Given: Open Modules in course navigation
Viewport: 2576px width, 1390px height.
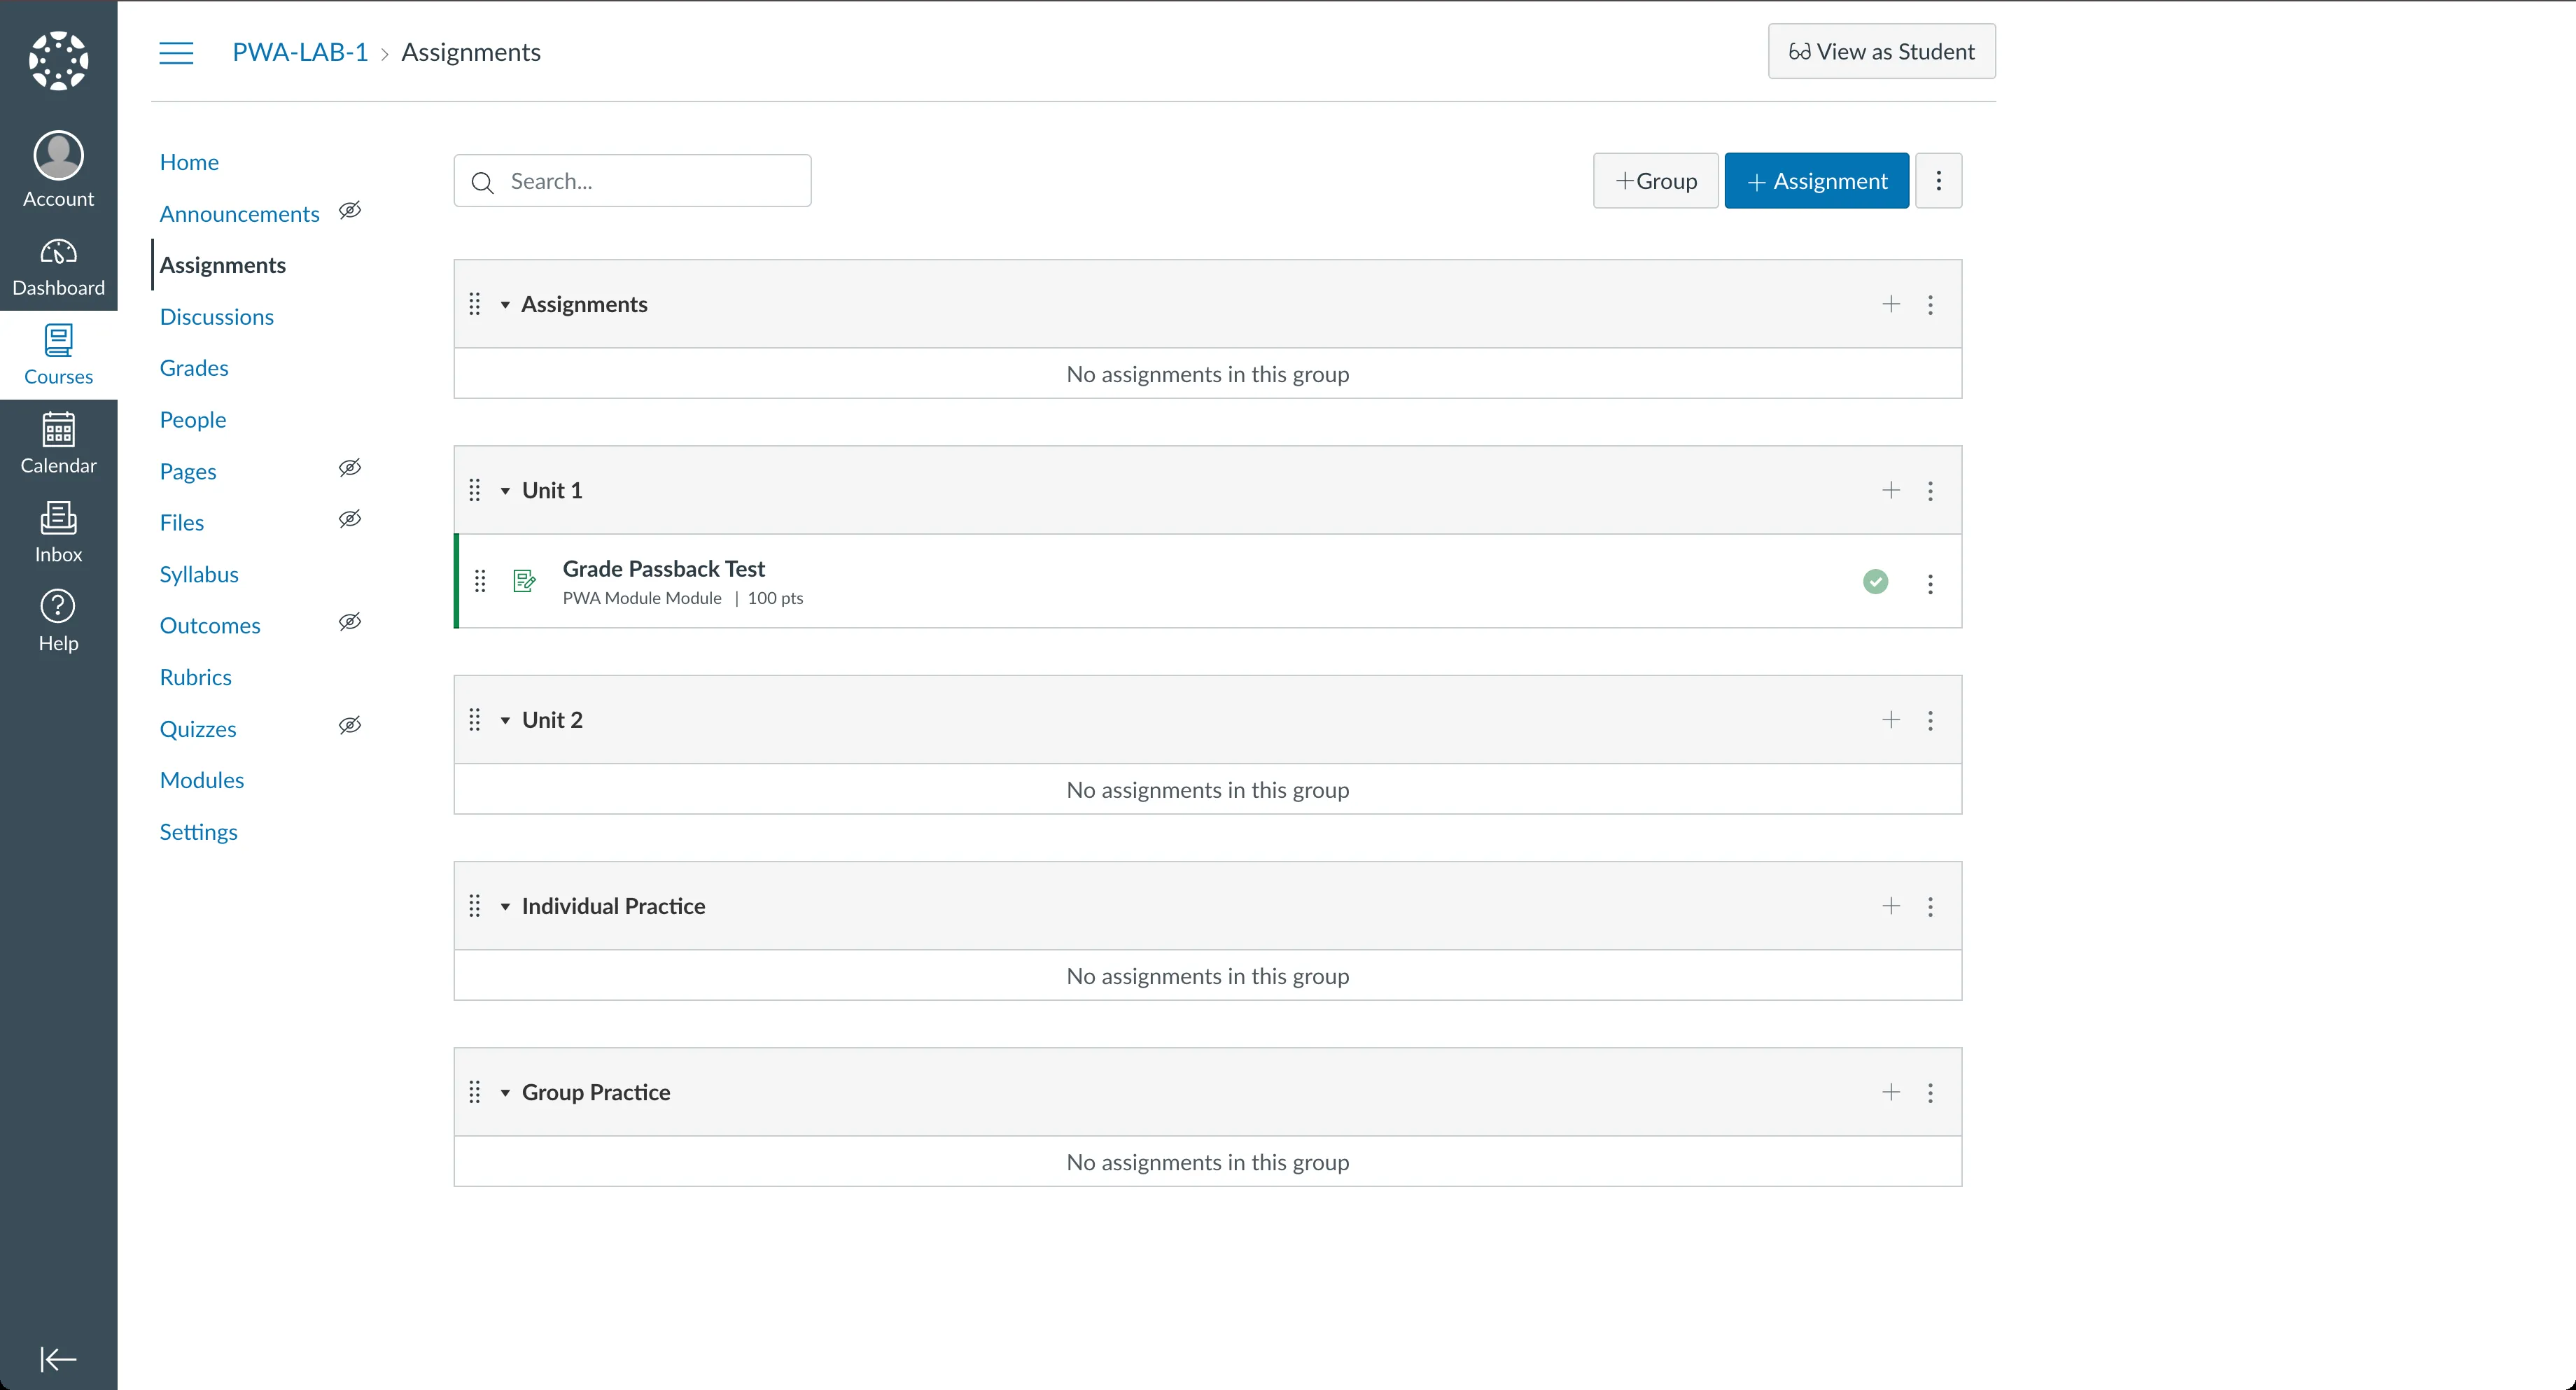Looking at the screenshot, I should pos(202,780).
